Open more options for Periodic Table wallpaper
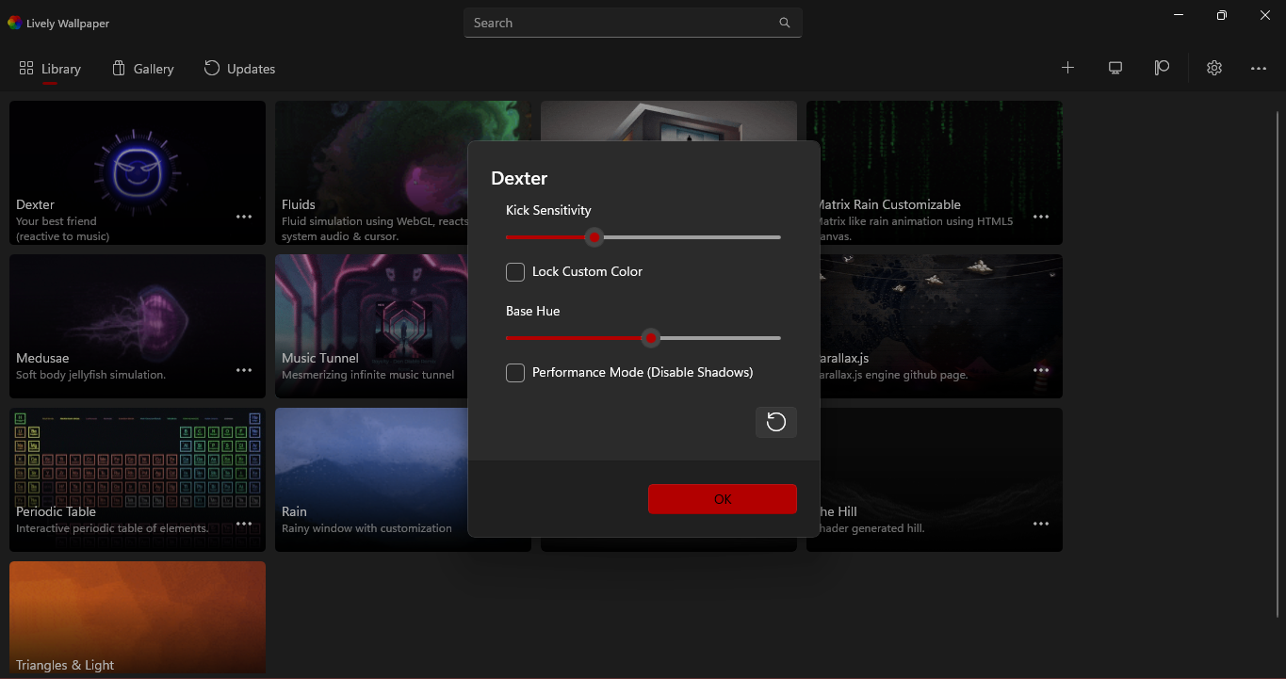Image resolution: width=1286 pixels, height=679 pixels. (x=244, y=524)
